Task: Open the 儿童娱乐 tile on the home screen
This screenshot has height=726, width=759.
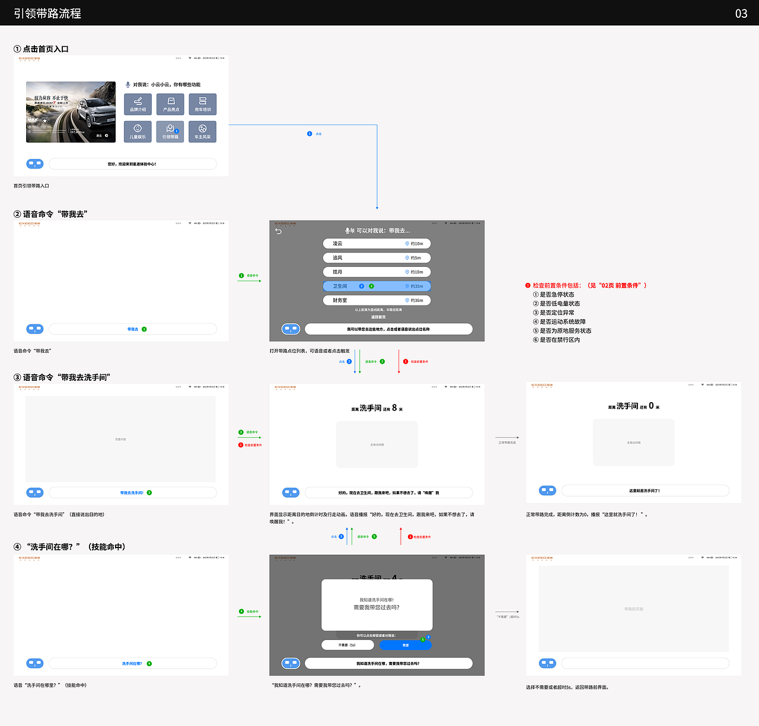Action: [138, 132]
